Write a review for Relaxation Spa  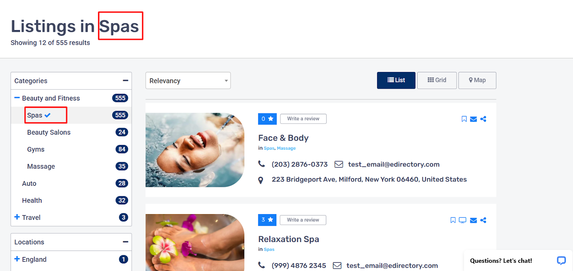click(x=303, y=220)
